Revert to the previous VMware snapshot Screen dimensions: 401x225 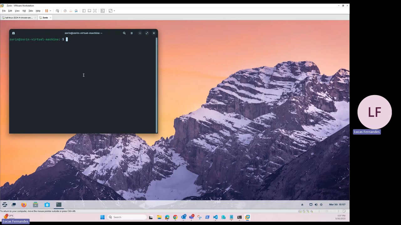[71, 11]
